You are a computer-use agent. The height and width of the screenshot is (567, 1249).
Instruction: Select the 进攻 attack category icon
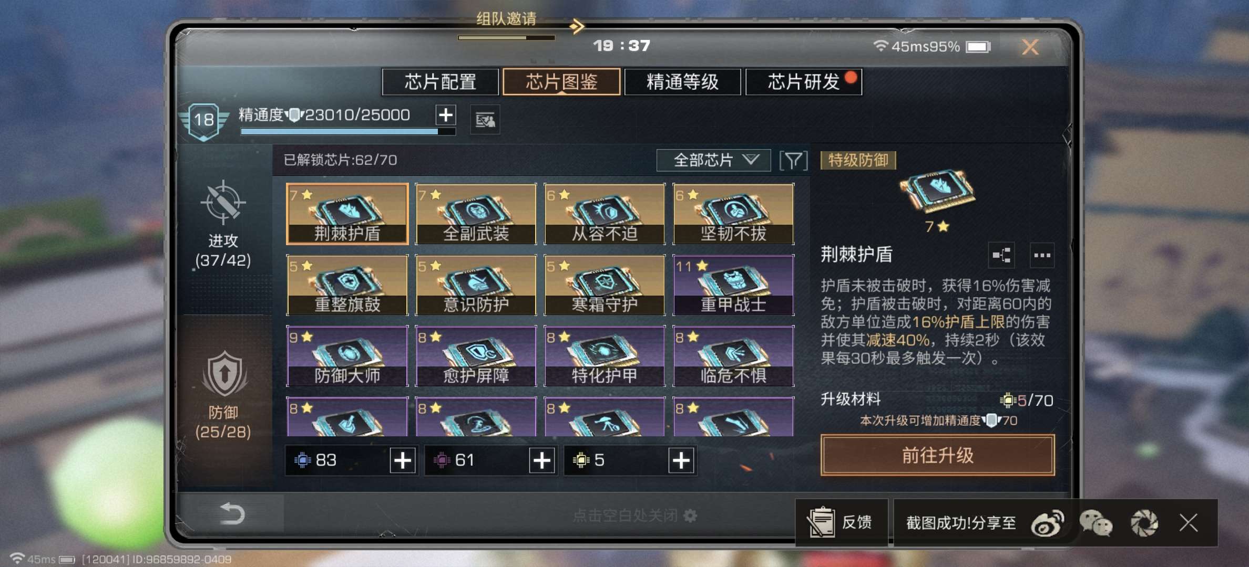point(223,203)
